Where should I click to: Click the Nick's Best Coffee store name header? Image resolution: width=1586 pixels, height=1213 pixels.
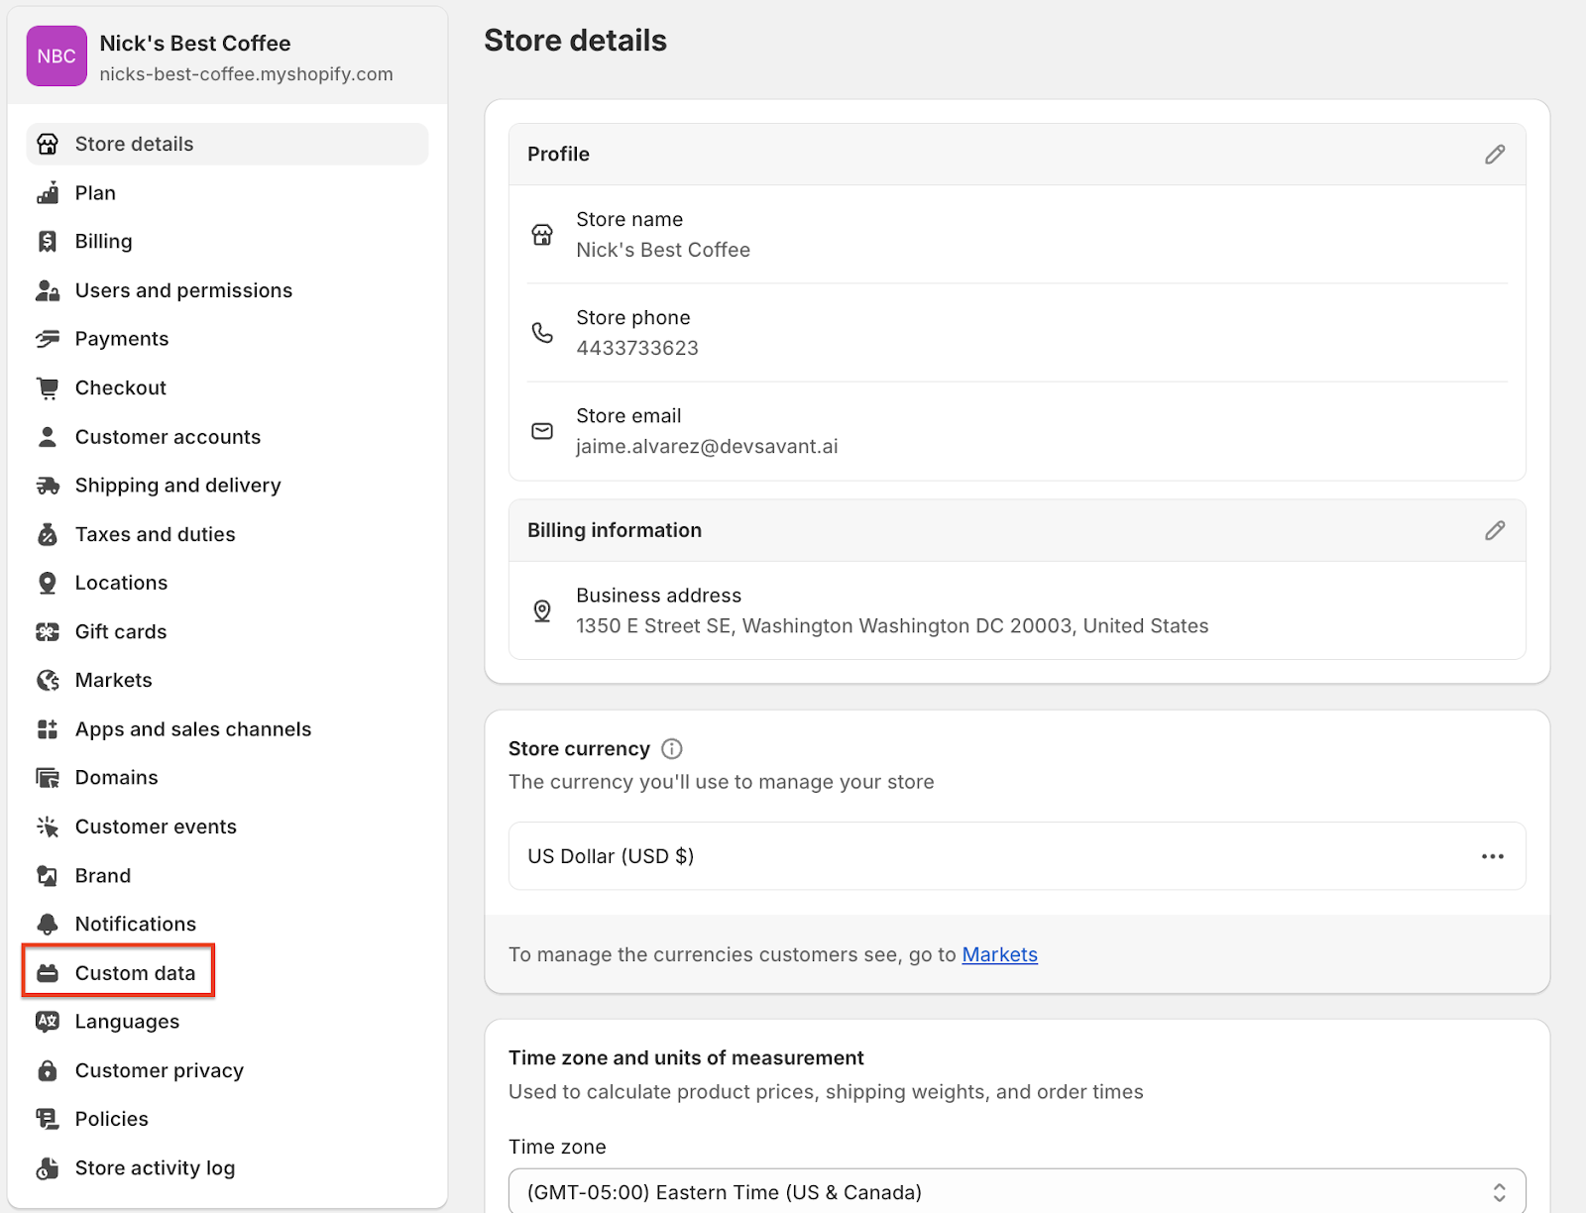click(195, 44)
